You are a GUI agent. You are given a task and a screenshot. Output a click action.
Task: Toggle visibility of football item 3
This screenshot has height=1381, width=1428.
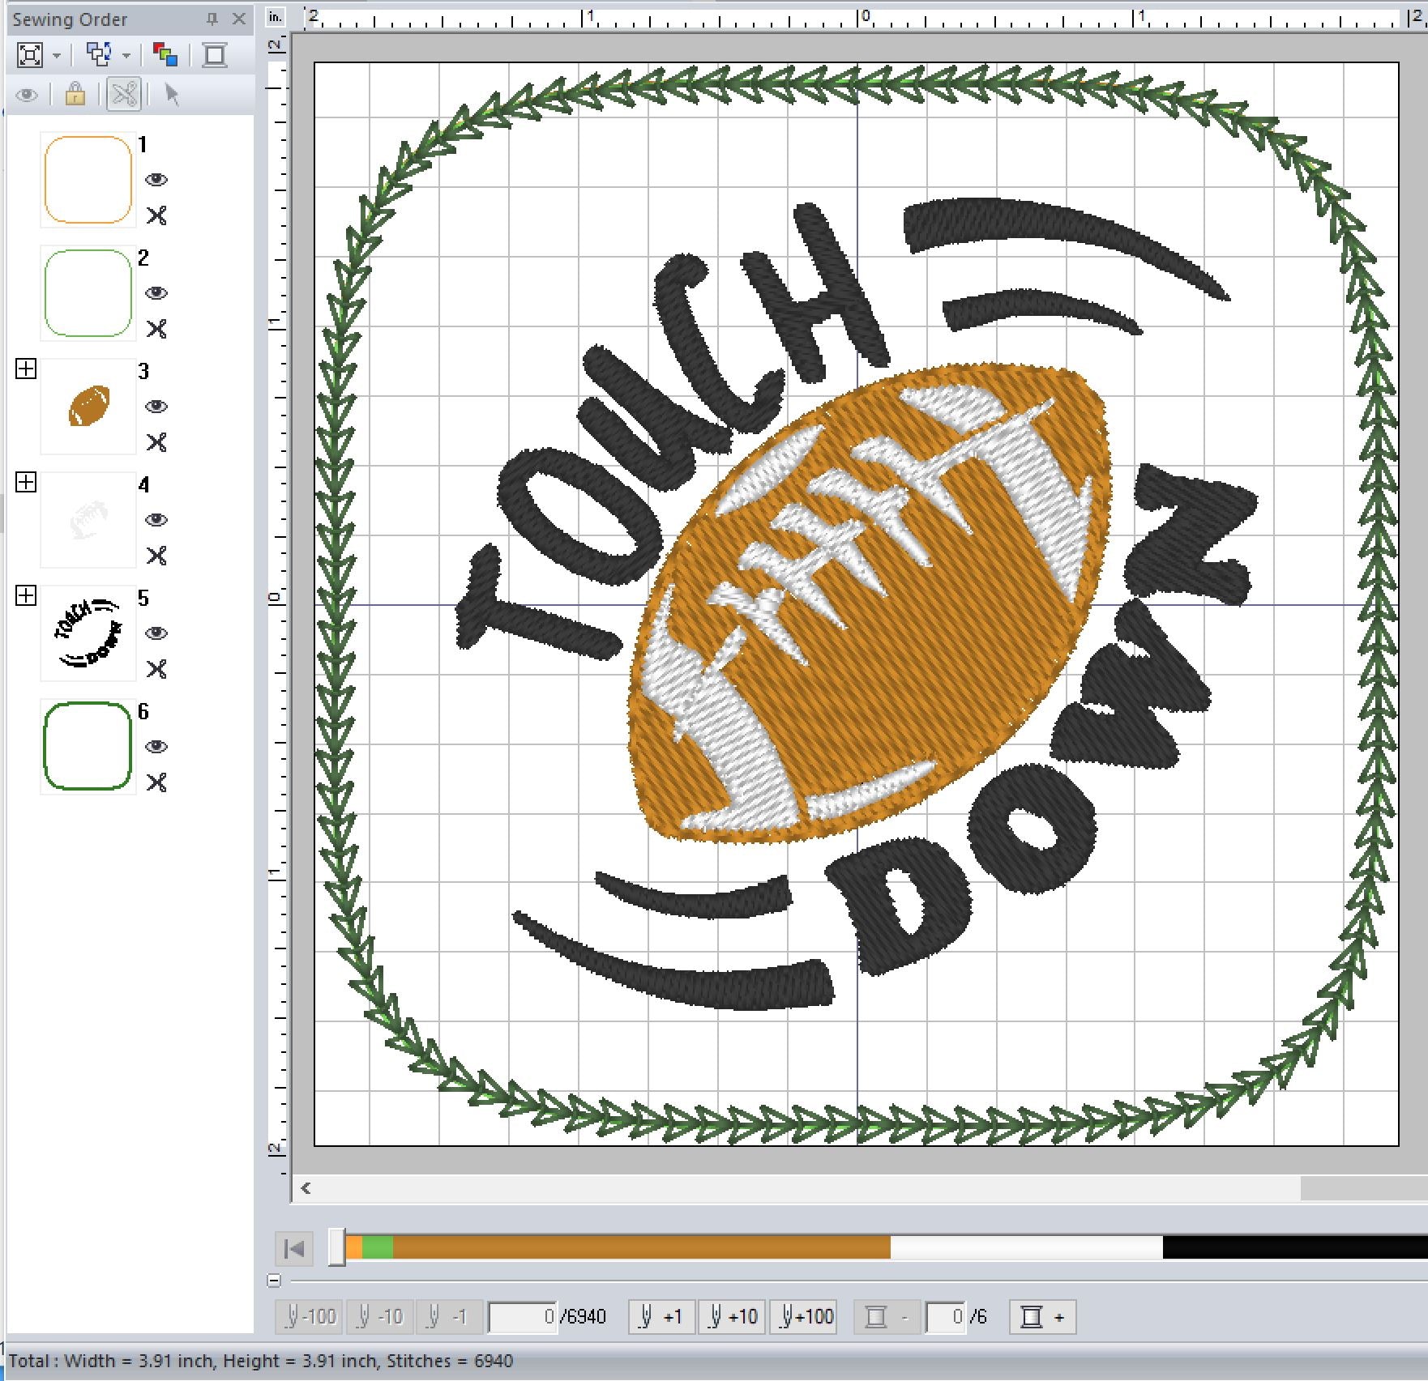pyautogui.click(x=156, y=407)
